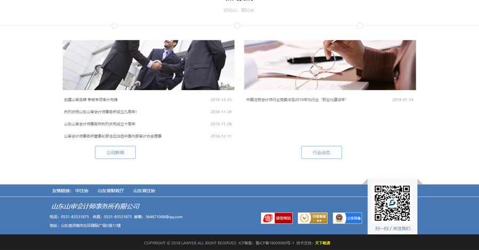Click the 公司新闻 button
Screen dimensions: 479x250
pos(115,152)
